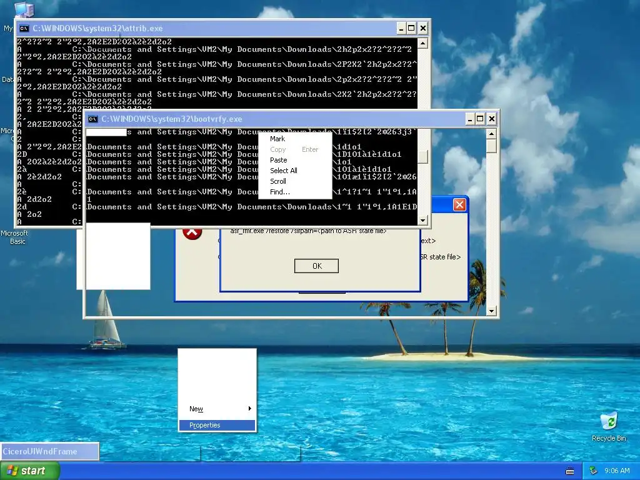
Task: Expand the New submenu in desktop menu
Action: coord(217,409)
